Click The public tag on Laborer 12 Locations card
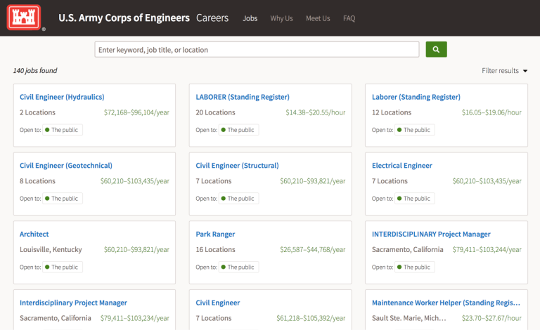The image size is (540, 330). [415, 130]
